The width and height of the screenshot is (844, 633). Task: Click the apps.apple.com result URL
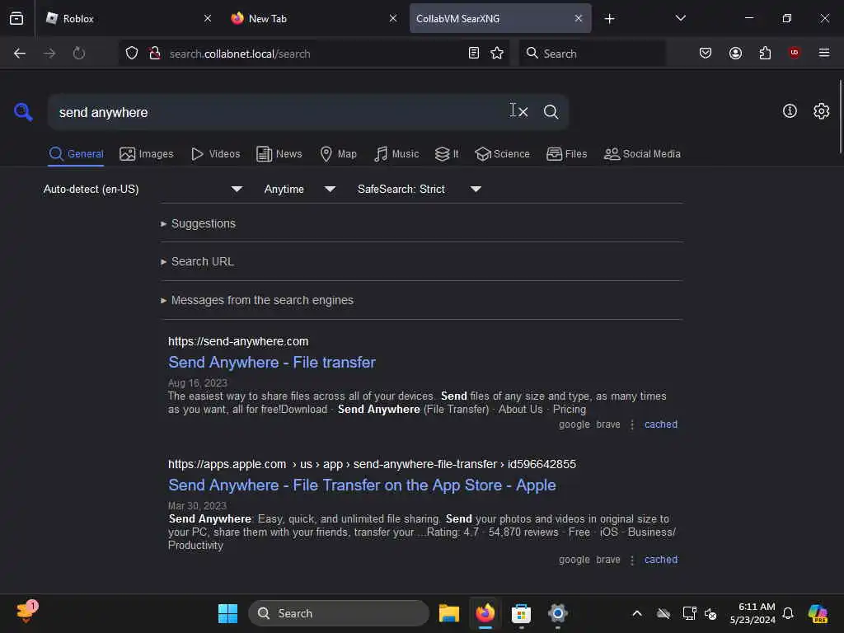coord(372,464)
